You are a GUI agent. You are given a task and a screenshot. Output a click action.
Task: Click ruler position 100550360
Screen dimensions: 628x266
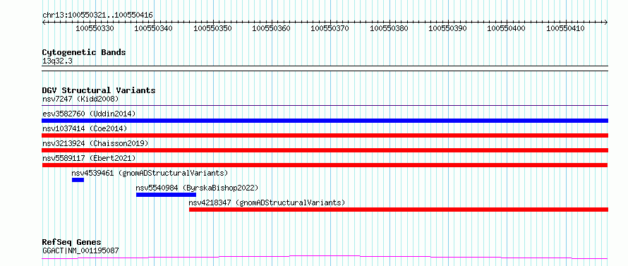coord(272,28)
